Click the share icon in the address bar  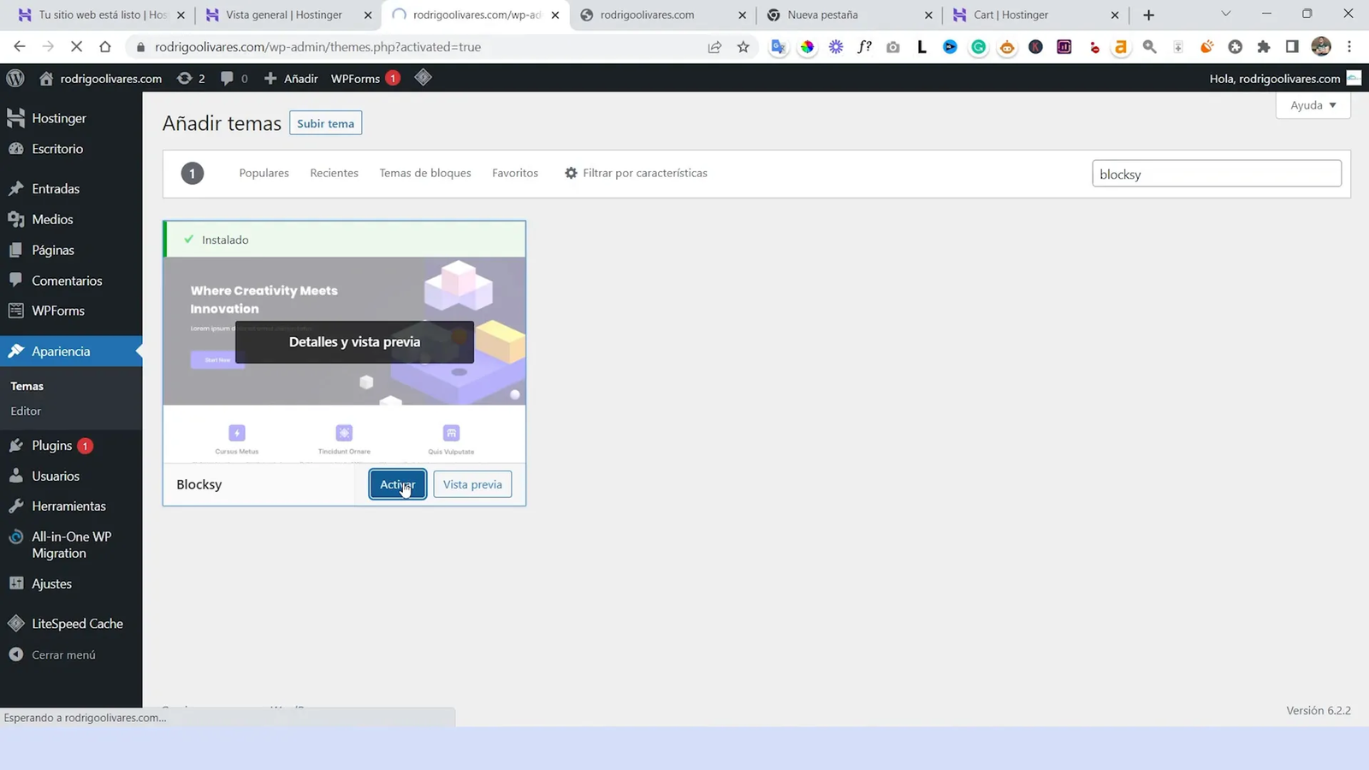(714, 47)
